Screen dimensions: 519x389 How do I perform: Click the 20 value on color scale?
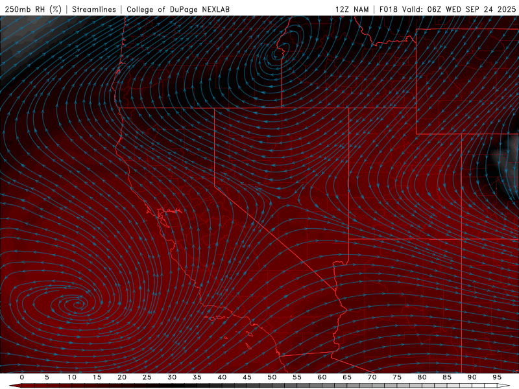pos(122,377)
